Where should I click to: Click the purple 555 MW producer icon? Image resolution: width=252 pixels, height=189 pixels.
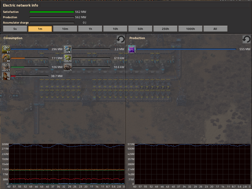[x=132, y=49]
